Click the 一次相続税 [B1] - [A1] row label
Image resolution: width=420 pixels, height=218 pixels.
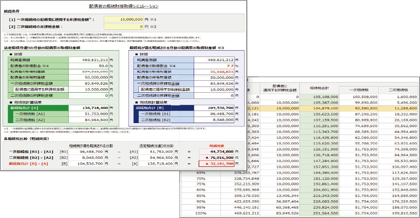pyautogui.click(x=31, y=151)
